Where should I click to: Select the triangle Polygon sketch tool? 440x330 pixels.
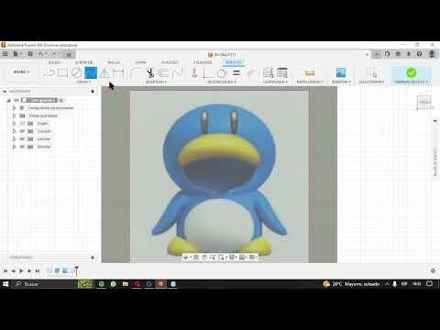[x=104, y=72]
